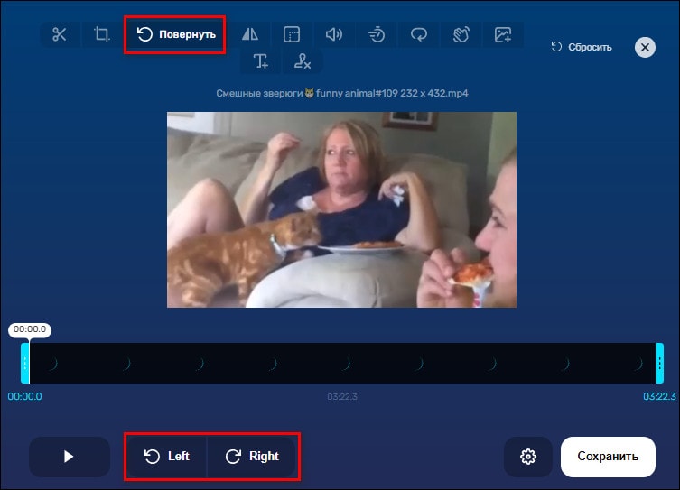The image size is (680, 490).
Task: Play the video
Action: (69, 457)
